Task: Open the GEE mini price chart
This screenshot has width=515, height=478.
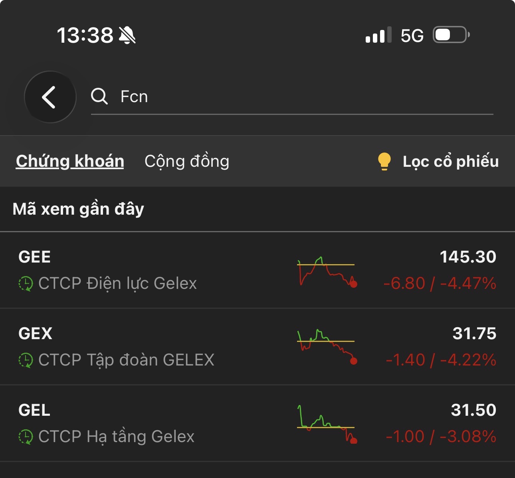Action: tap(327, 271)
